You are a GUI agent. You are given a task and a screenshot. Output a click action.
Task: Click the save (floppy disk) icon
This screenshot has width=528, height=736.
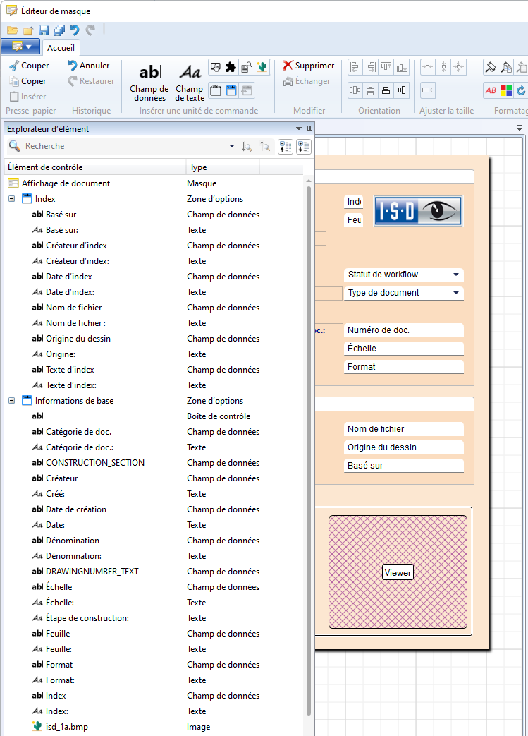44,30
